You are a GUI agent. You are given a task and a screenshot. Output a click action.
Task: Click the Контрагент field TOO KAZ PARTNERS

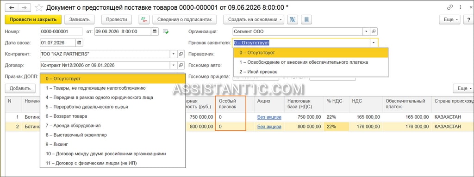pyautogui.click(x=105, y=54)
